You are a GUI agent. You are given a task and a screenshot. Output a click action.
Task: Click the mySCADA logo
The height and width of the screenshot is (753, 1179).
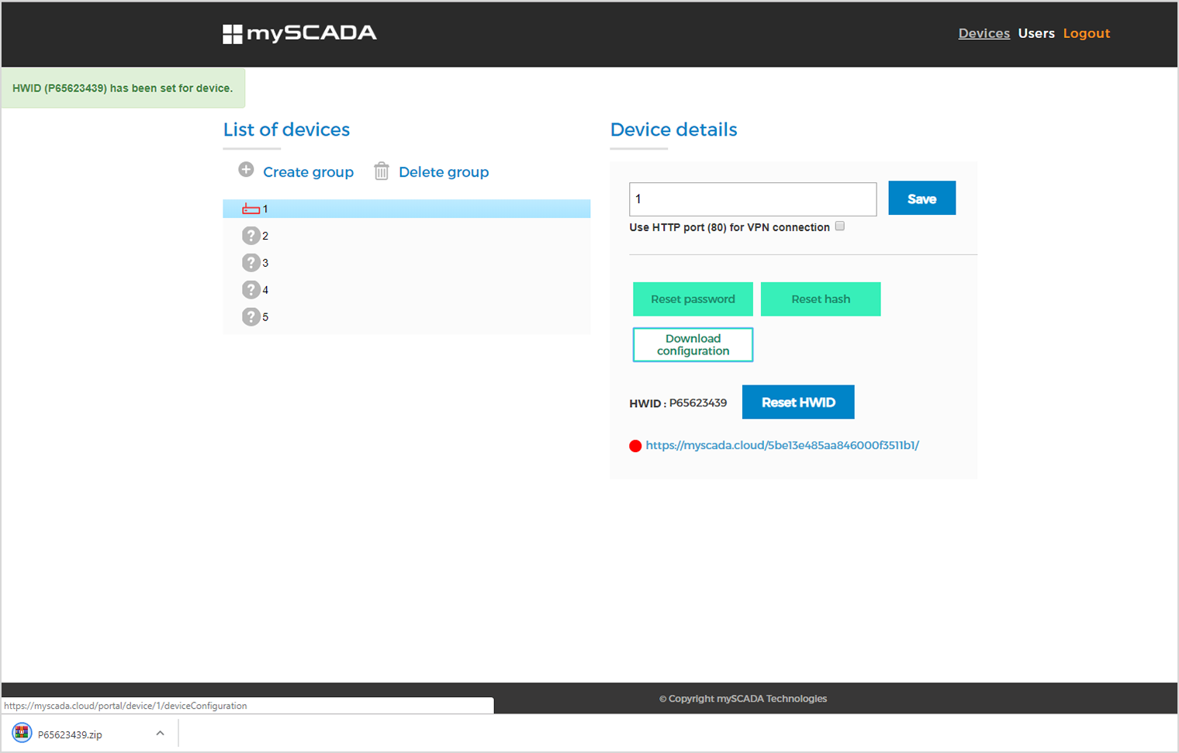299,33
